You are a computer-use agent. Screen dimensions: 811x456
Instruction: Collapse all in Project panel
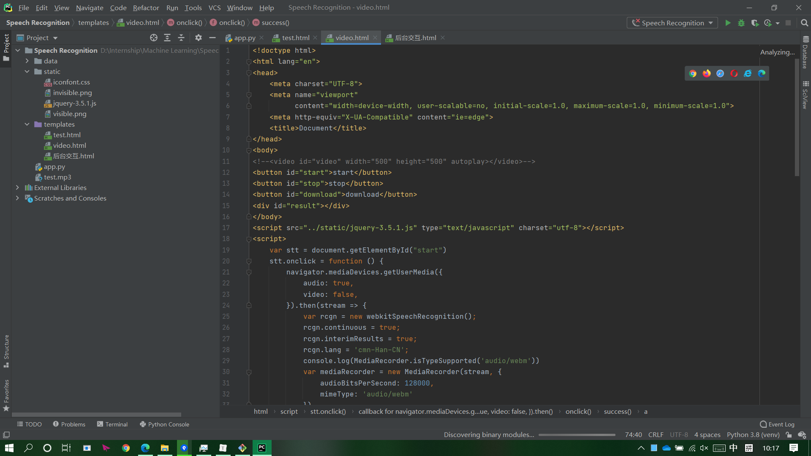pyautogui.click(x=181, y=38)
